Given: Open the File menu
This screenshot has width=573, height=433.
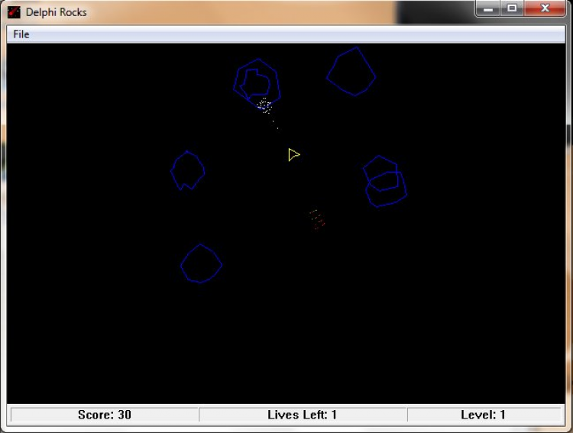Looking at the screenshot, I should 21,34.
